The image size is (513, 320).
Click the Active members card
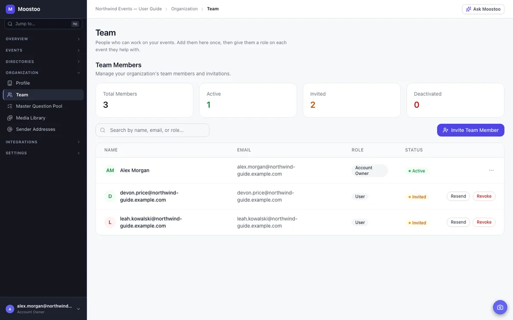click(x=248, y=100)
